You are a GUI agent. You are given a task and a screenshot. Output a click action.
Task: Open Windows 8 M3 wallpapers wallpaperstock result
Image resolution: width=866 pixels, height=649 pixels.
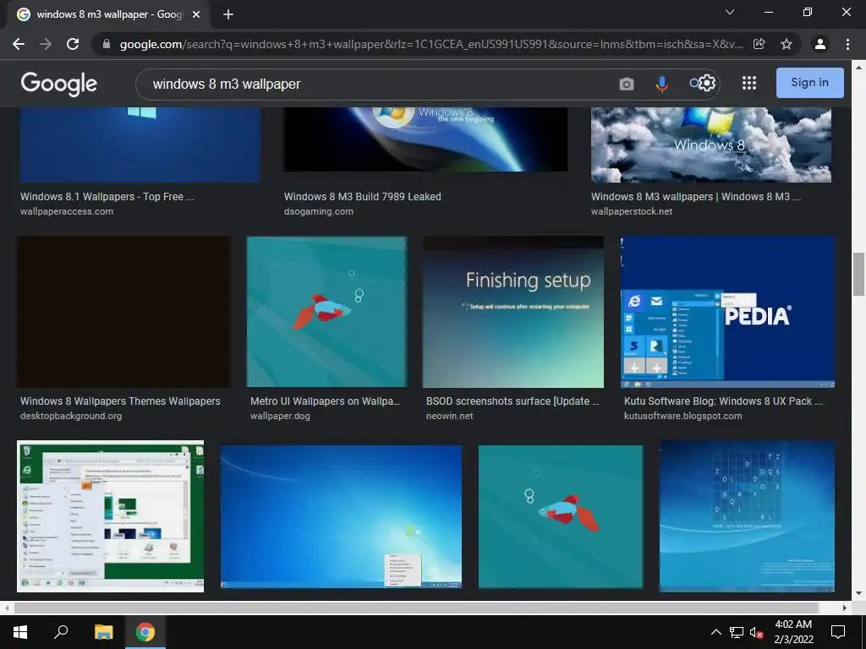(x=696, y=196)
